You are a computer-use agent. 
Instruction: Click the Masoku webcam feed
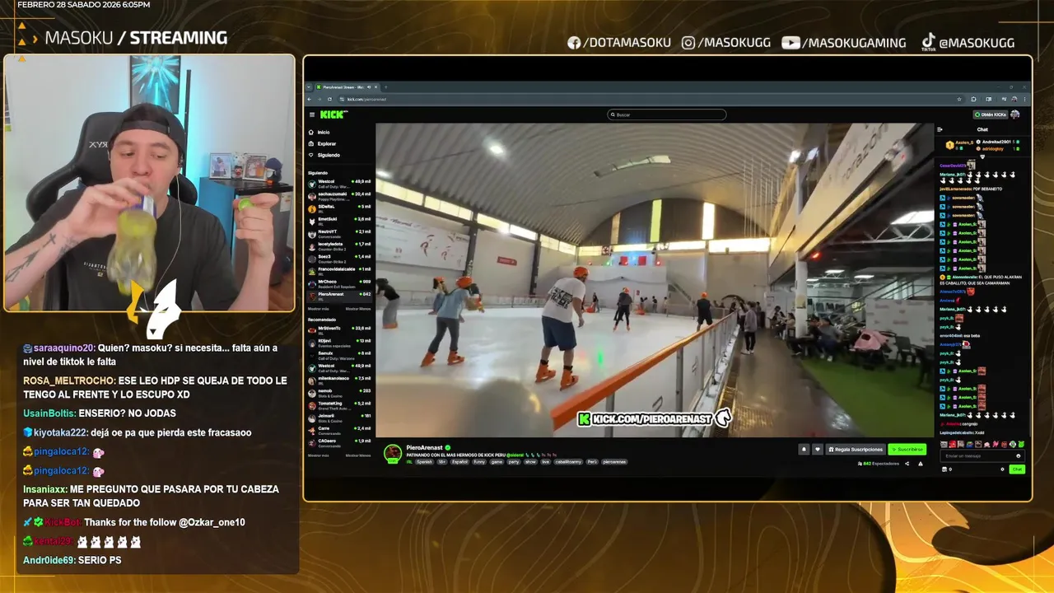149,184
